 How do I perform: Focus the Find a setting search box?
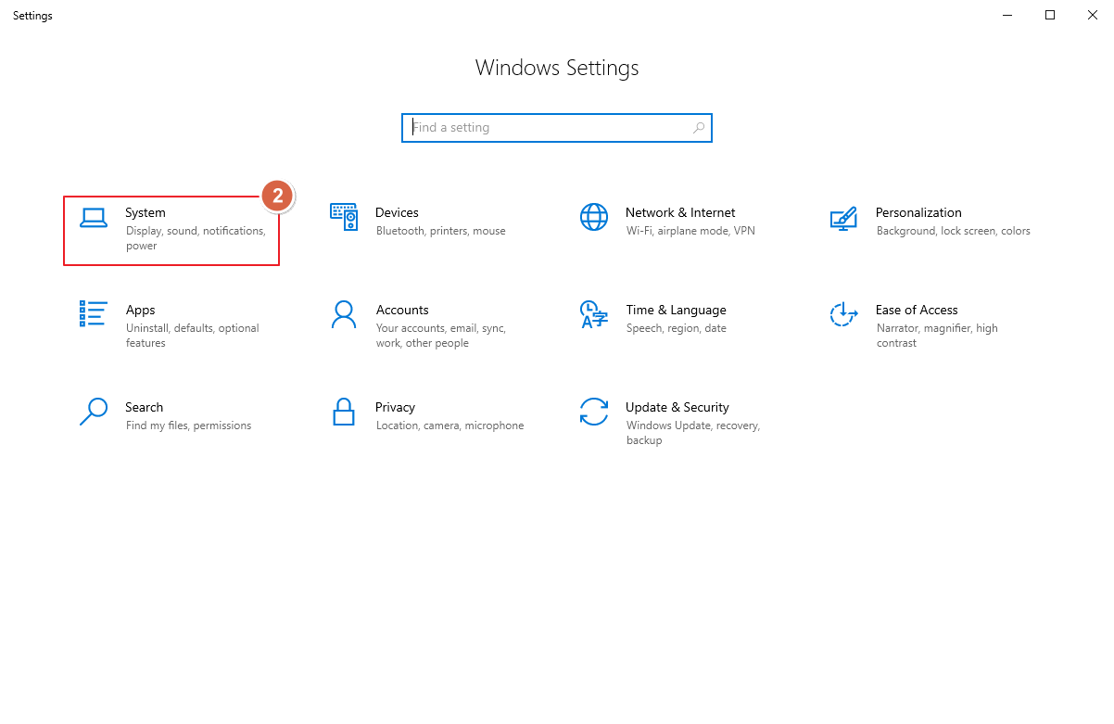coord(557,128)
